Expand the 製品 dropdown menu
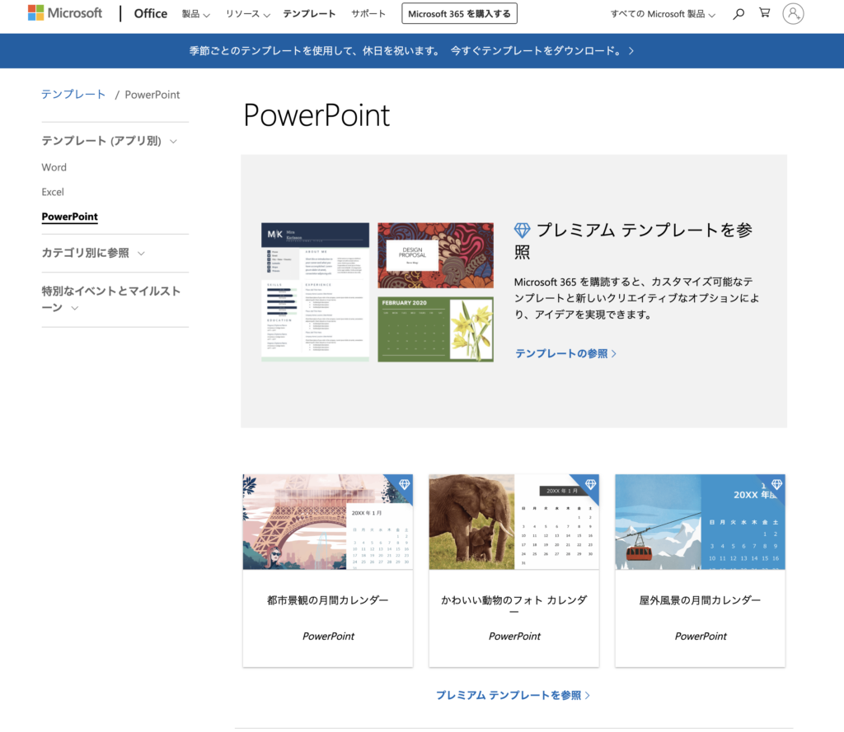This screenshot has width=844, height=732. [195, 14]
